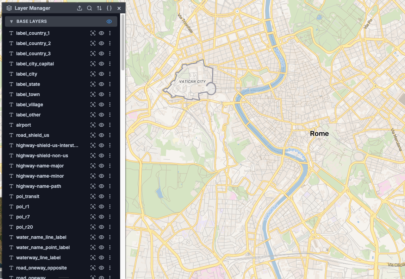
Task: Open the JSON braces style editor icon
Action: point(109,8)
